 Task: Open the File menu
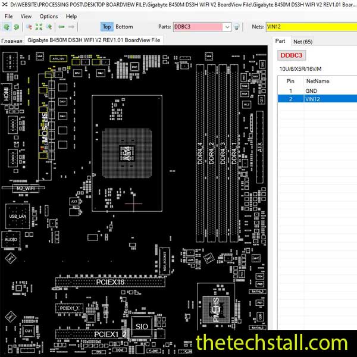click(x=9, y=16)
